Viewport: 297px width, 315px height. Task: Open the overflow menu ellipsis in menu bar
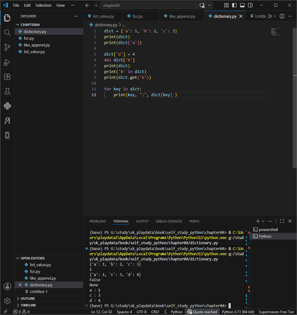coord(73,5)
